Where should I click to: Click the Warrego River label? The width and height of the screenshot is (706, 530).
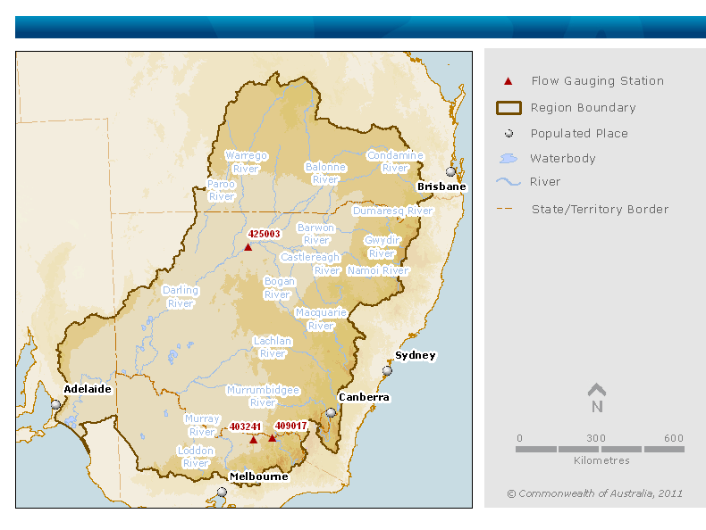point(246,161)
